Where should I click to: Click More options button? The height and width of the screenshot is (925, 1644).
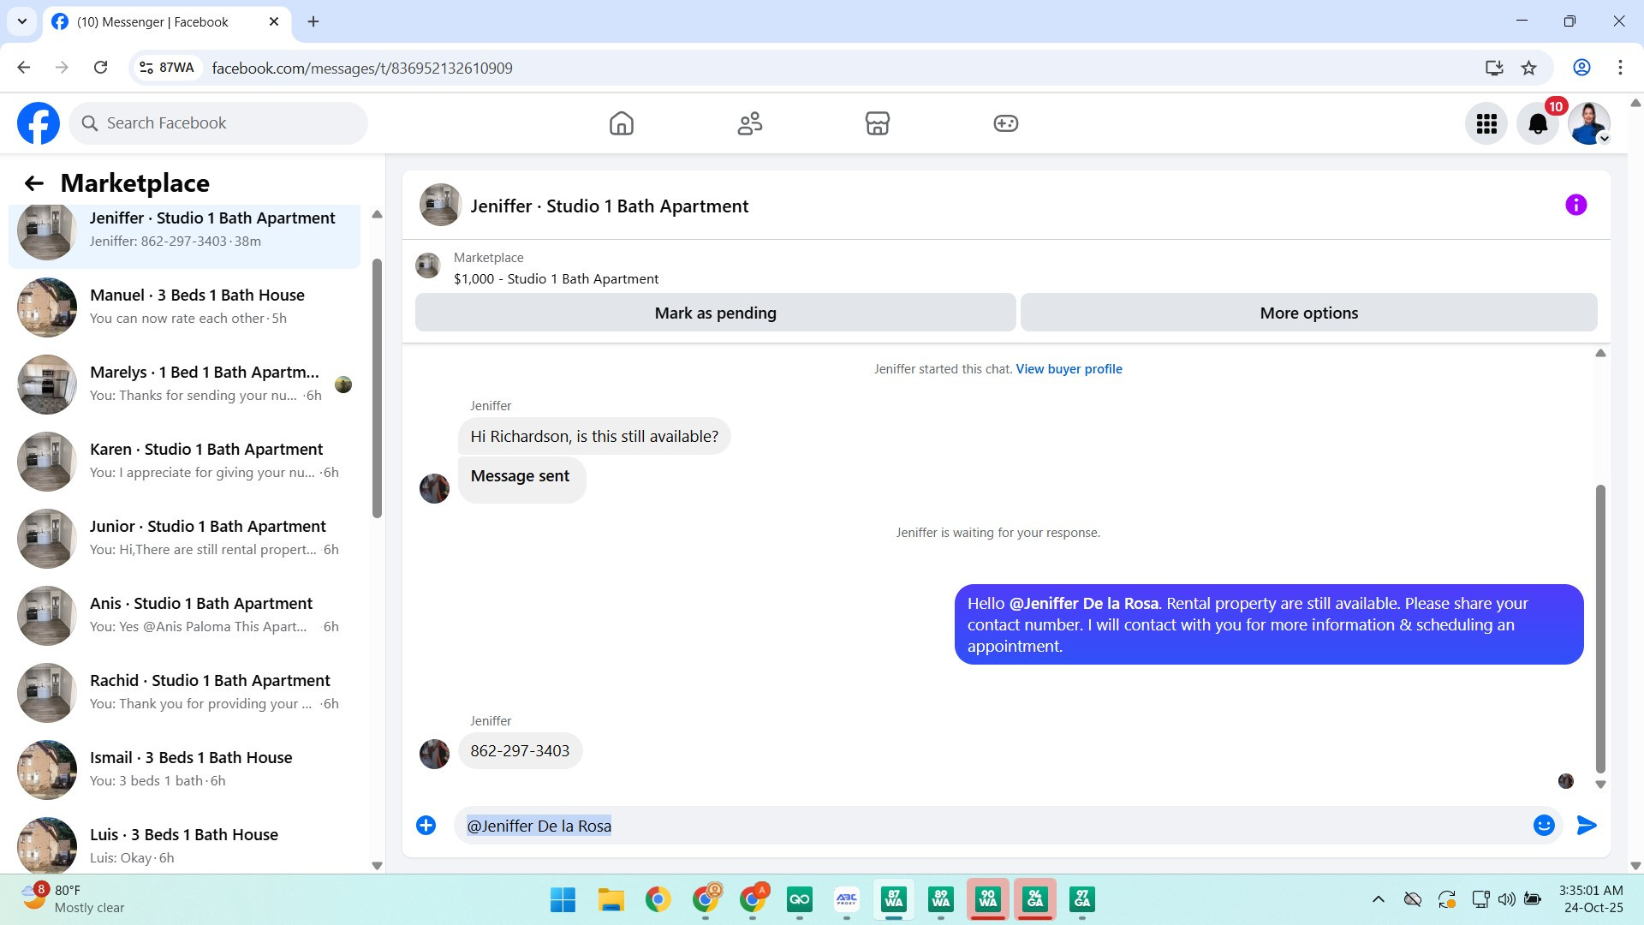pyautogui.click(x=1308, y=313)
